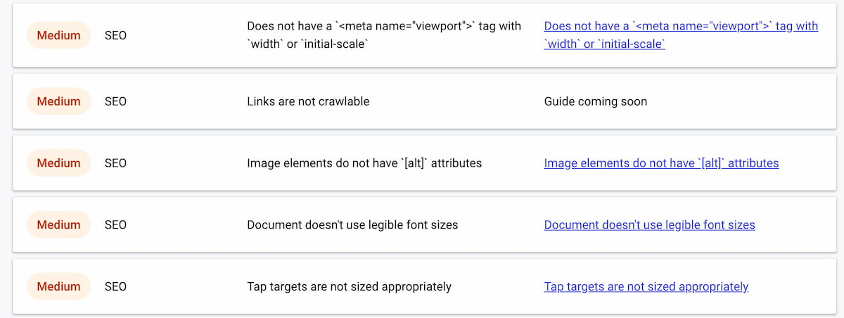Open the tap targets guide link

(646, 287)
